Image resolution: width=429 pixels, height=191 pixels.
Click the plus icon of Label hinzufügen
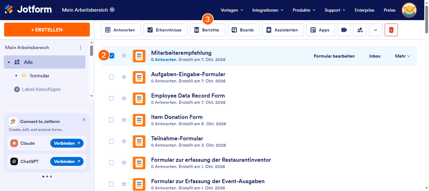[17, 89]
